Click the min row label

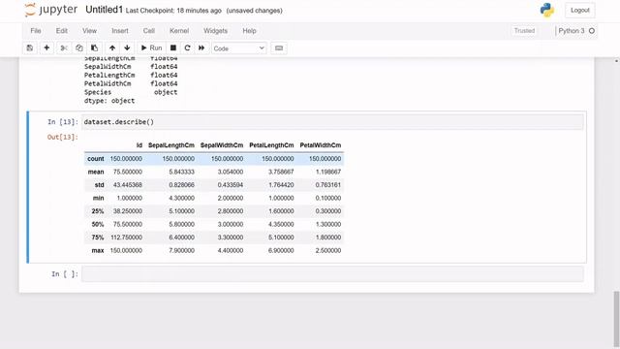(99, 198)
